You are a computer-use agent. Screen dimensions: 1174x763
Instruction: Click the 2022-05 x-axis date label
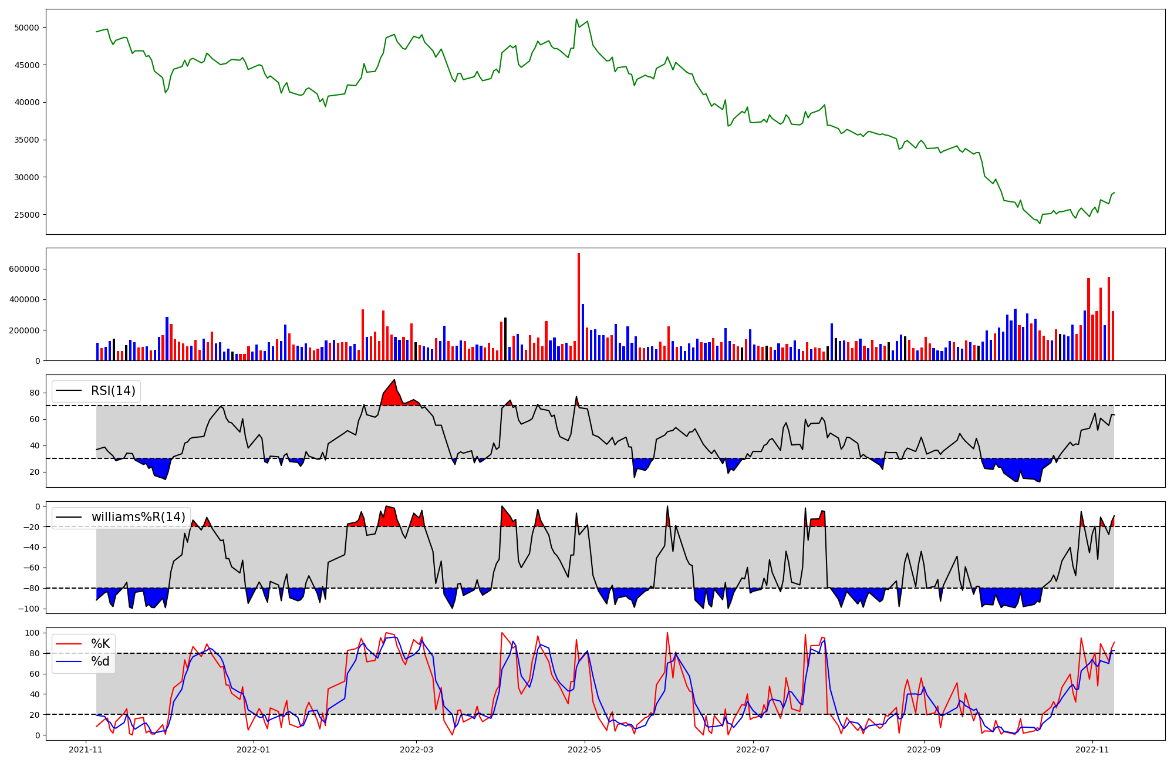pos(585,750)
